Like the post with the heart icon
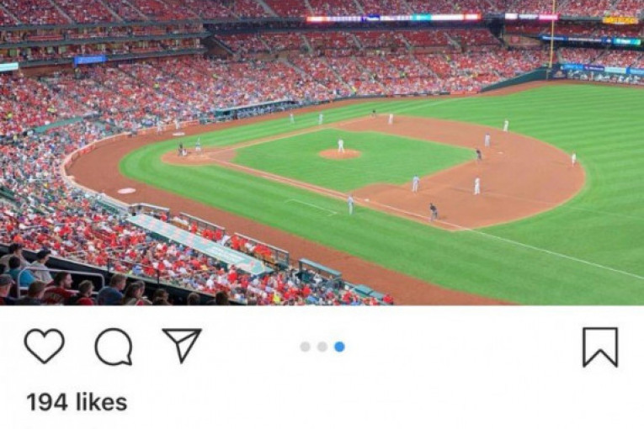Viewport: 644px width, 429px height. (x=45, y=346)
